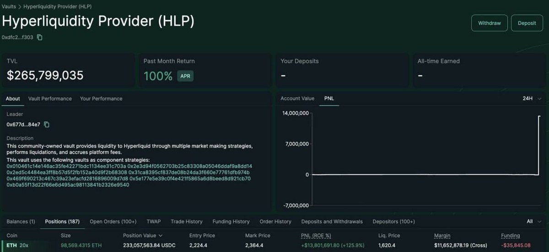Click the 2,364.4 mark price
The image size is (549, 252).
[253, 246]
